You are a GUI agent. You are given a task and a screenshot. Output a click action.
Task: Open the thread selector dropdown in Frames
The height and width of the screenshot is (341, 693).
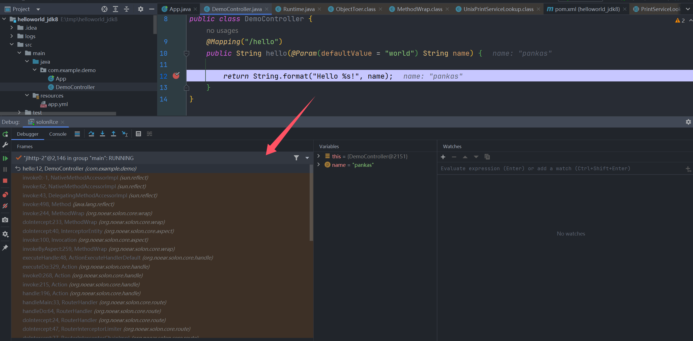pos(307,158)
